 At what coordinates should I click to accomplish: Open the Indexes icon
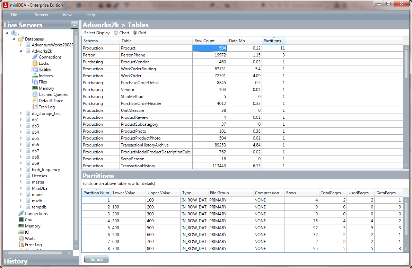(x=35, y=75)
